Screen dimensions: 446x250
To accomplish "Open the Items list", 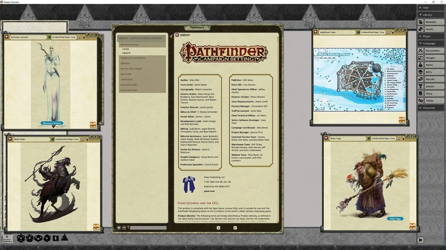I will [x=431, y=65].
